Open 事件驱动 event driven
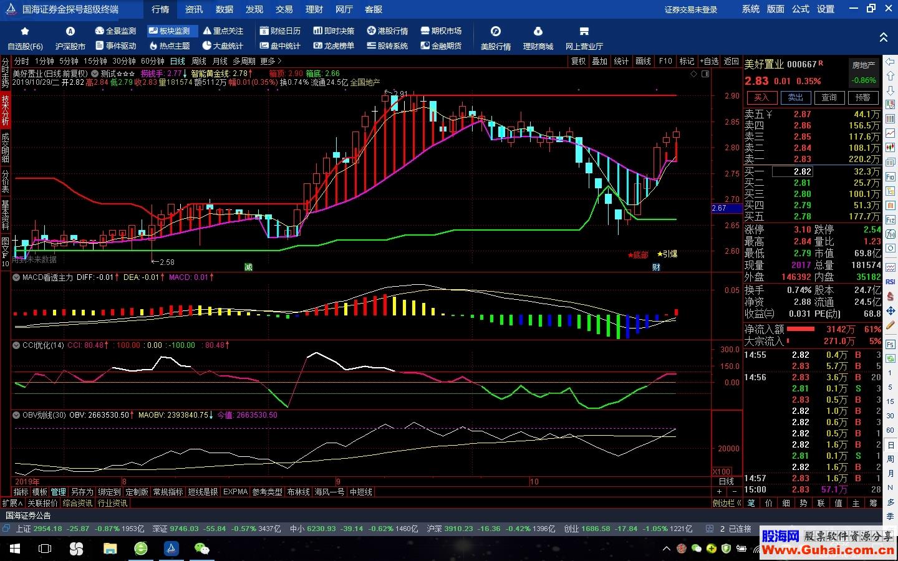 pos(116,46)
